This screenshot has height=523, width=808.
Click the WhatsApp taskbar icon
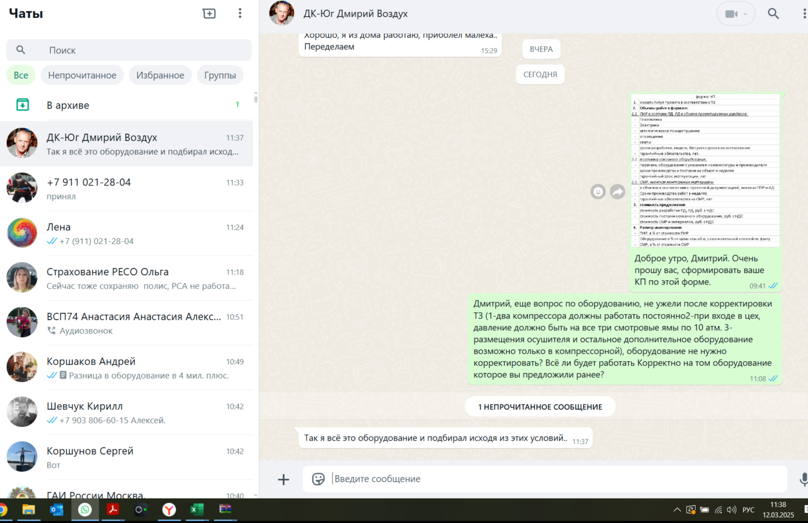pyautogui.click(x=85, y=510)
